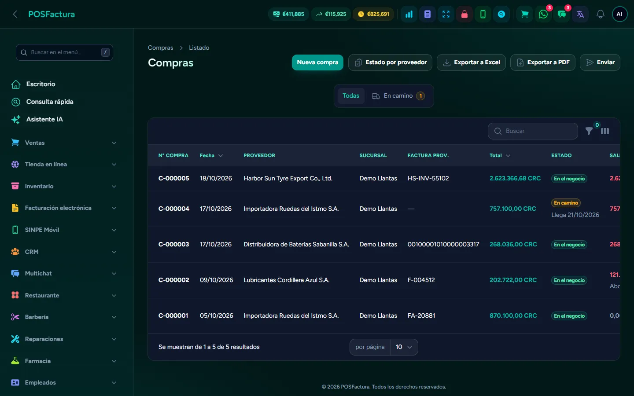Open the table filter funnel icon

(x=589, y=131)
